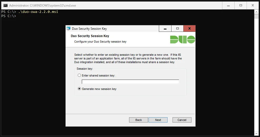The width and height of the screenshot is (260, 137).
Task: Close the Administrator cmd.exe window
Action: [253, 6]
